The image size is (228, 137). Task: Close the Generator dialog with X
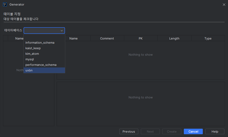click(224, 5)
